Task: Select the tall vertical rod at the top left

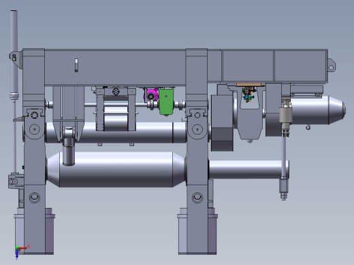Action: coord(14,54)
